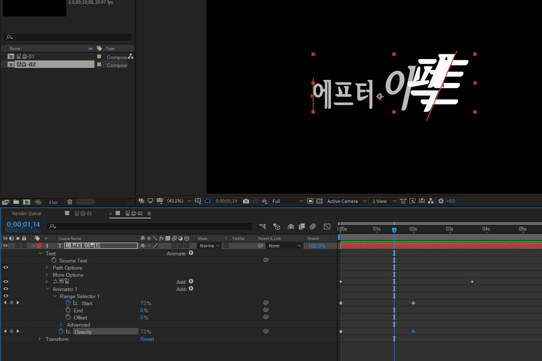Click the Timeline button in viewer
The height and width of the screenshot is (361, 542).
422,201
